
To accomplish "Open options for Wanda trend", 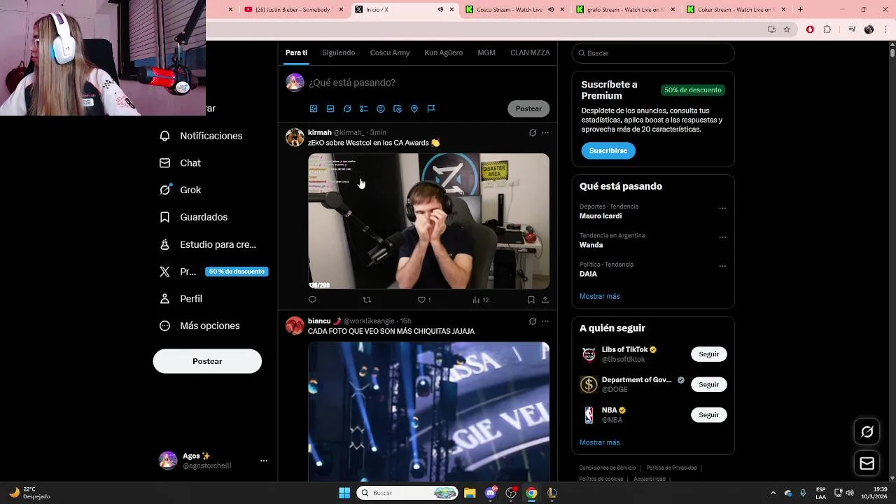I will pos(722,237).
